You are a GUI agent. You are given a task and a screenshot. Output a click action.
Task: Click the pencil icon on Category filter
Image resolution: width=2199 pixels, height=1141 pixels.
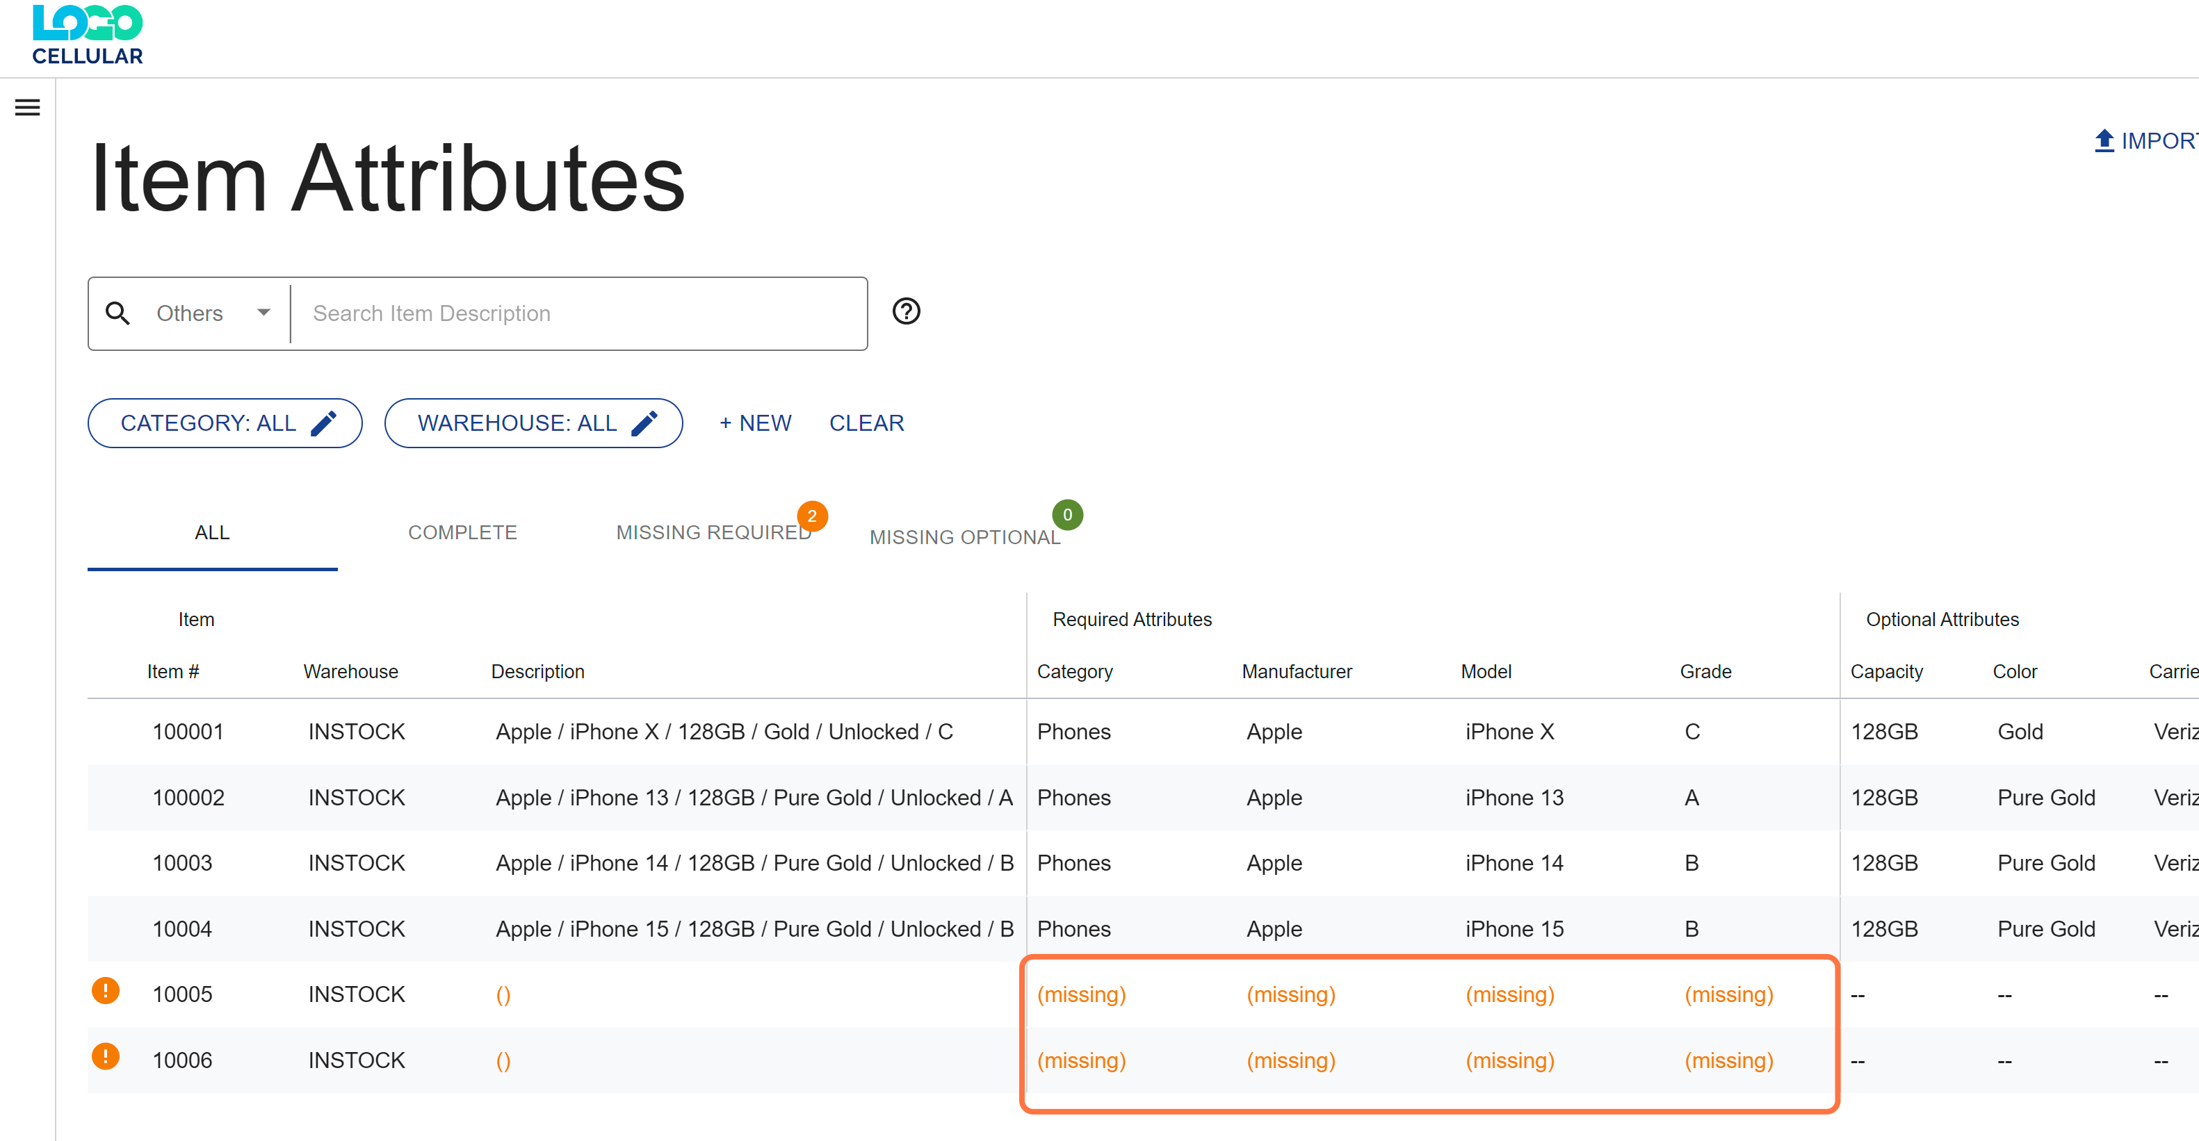click(x=323, y=423)
